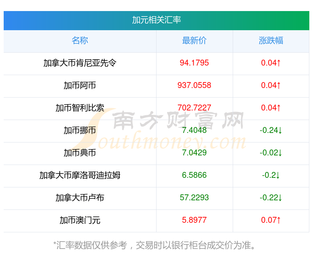Click the 加币智利比索 row name
Image resolution: width=313 pixels, height=257 pixels.
(80, 108)
